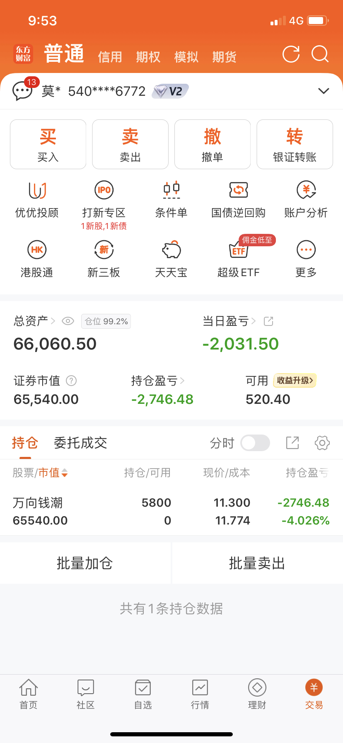Open 天天宝 piggy bank icon
Viewport: 343px width, 743px height.
point(171,250)
